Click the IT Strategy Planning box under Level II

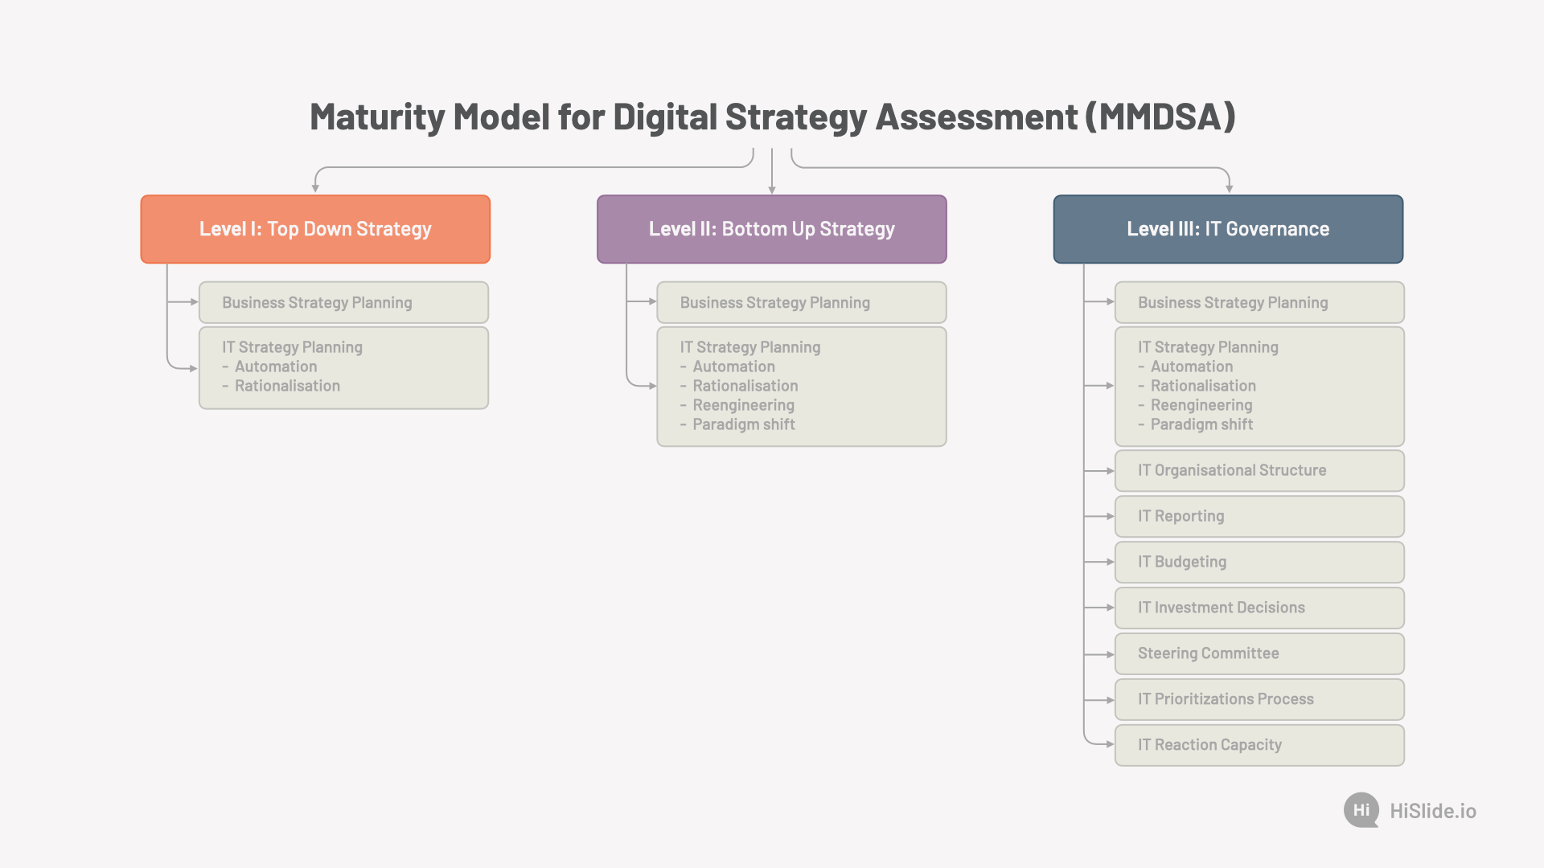(x=802, y=387)
